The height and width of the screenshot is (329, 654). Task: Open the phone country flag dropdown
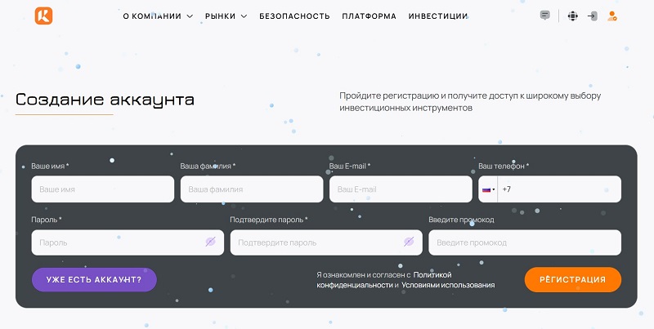coord(488,189)
